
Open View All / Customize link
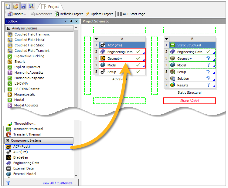59,183
